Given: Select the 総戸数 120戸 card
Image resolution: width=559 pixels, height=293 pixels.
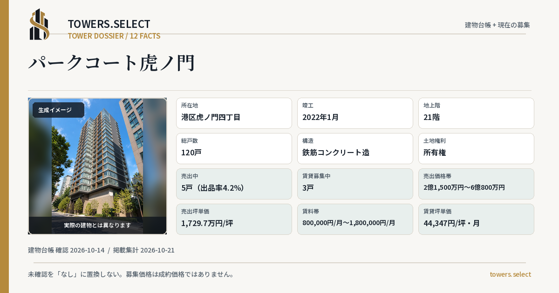Looking at the screenshot, I should [x=234, y=148].
